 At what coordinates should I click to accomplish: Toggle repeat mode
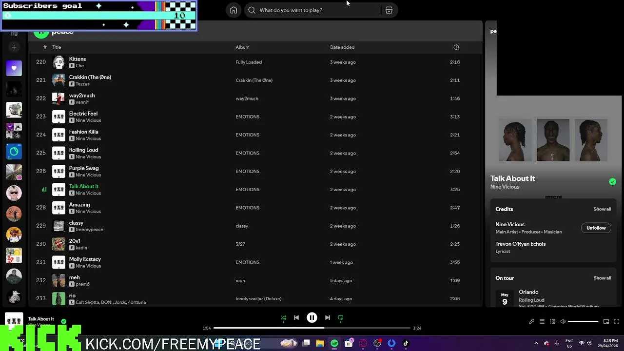(341, 318)
